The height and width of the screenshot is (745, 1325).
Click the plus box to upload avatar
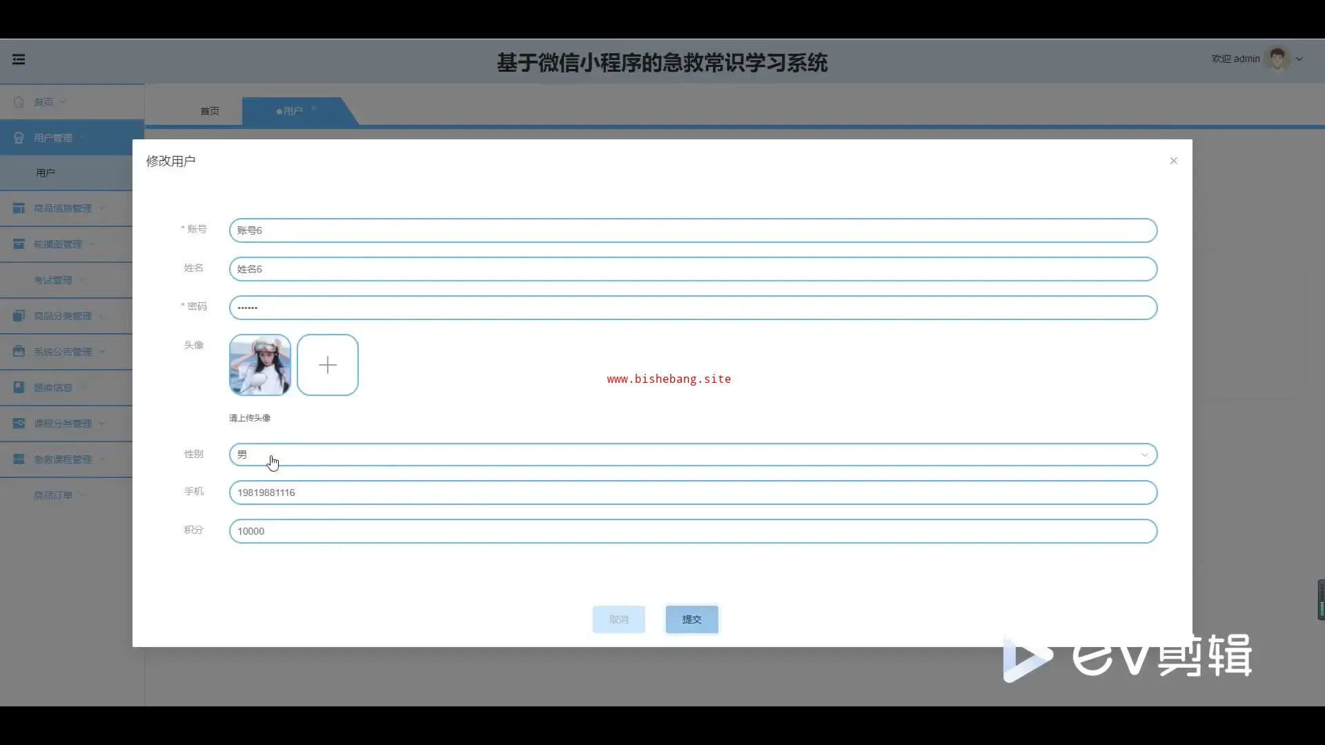click(x=328, y=365)
